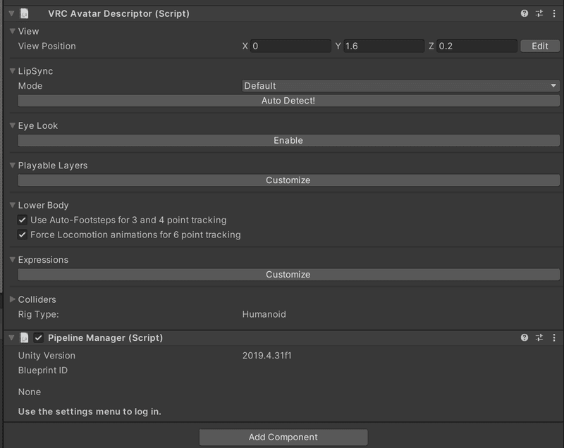This screenshot has height=448, width=564.
Task: Collapse the View section
Action: (x=12, y=31)
